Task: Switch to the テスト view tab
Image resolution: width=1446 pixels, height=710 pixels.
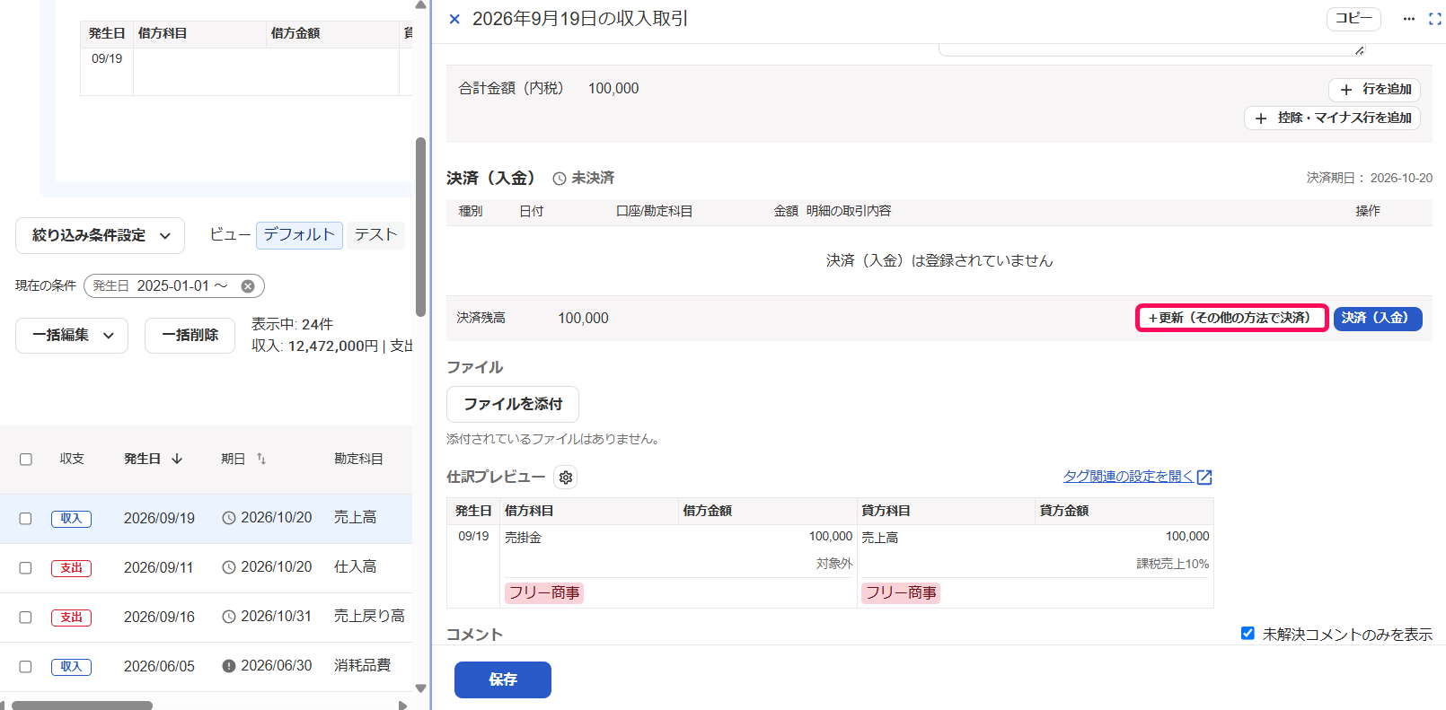Action: [375, 235]
